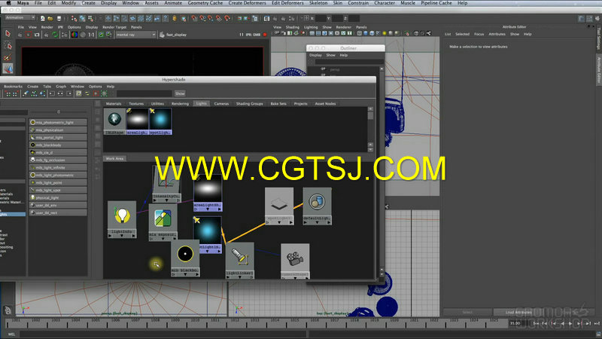602x339 pixels.
Task: Select the defaultLightSet node in Work Area
Action: pyautogui.click(x=317, y=206)
